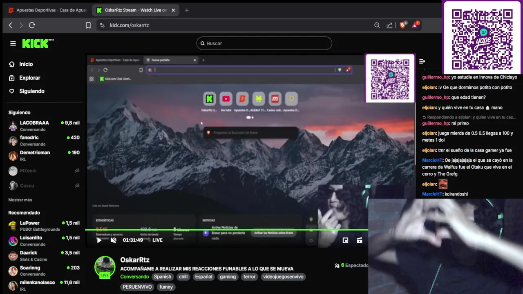Open Brave Shields panel
The image size is (523, 294).
tap(403, 25)
